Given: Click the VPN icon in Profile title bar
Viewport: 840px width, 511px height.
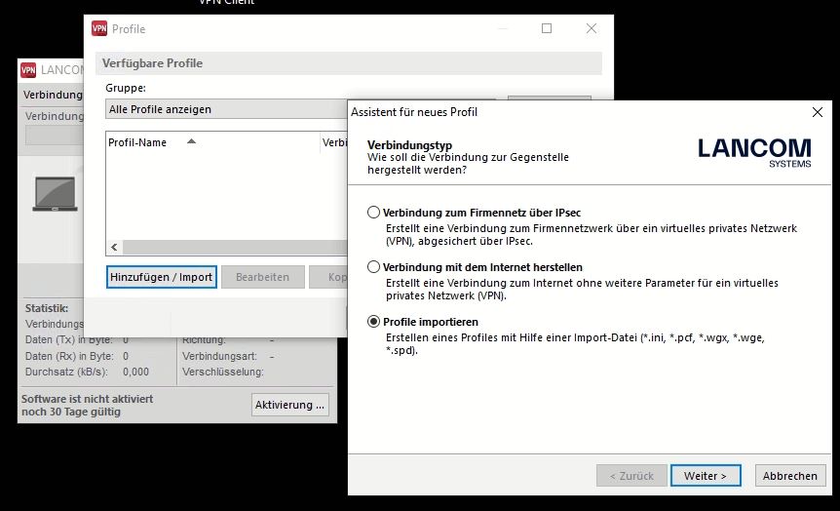Looking at the screenshot, I should coord(99,29).
